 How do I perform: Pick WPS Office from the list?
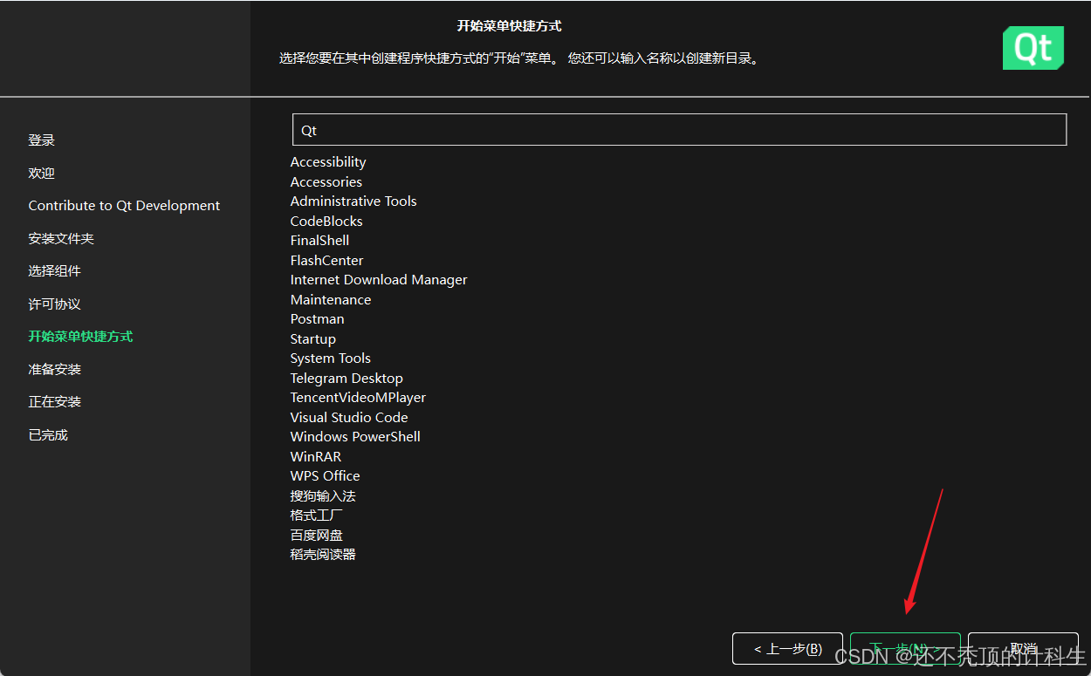326,476
